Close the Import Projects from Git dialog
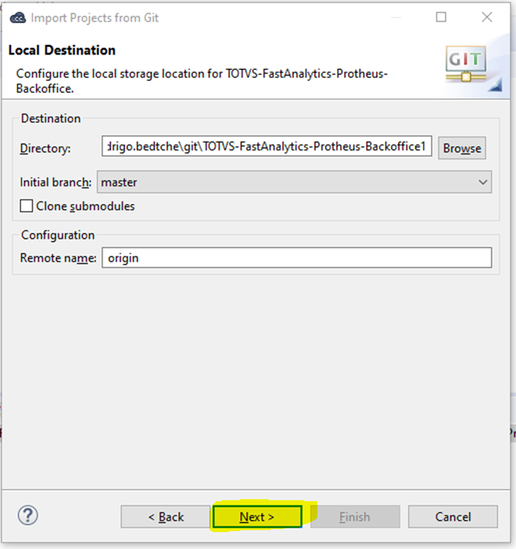The image size is (516, 549). 487,17
